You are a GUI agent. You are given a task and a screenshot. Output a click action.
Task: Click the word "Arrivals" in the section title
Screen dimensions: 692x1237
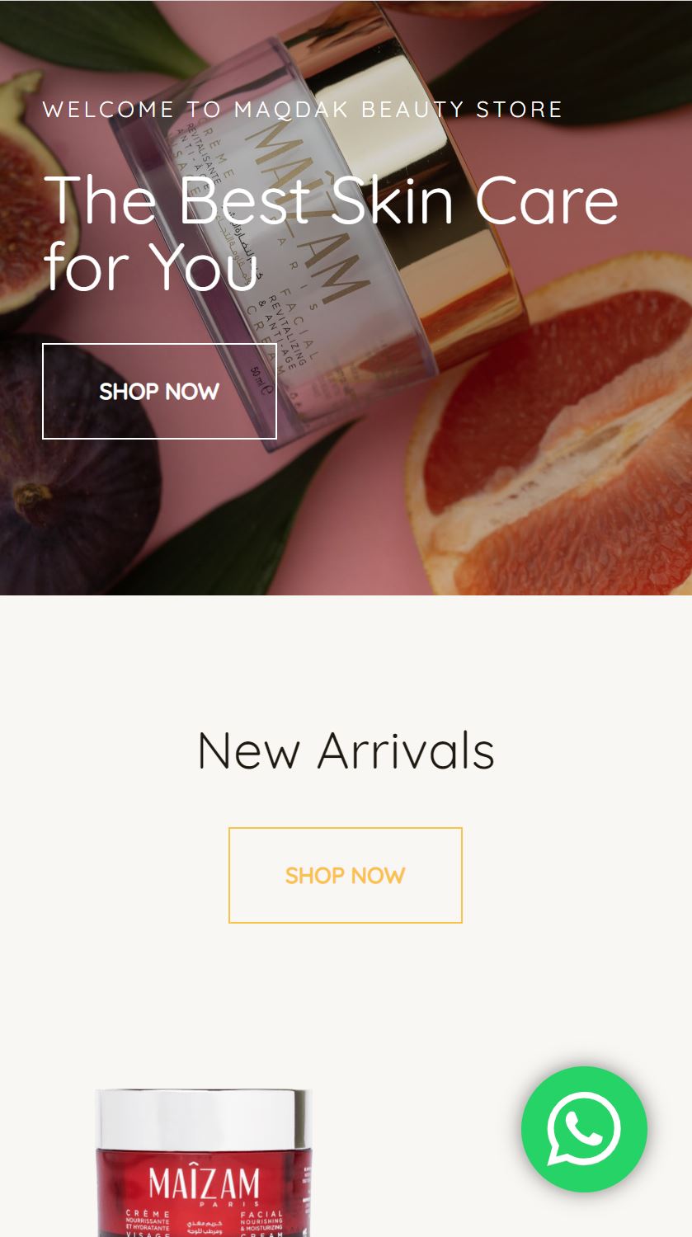pyautogui.click(x=406, y=750)
